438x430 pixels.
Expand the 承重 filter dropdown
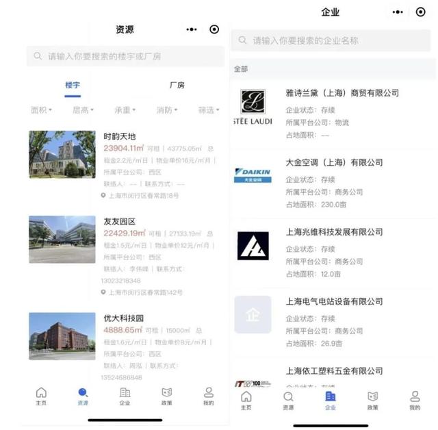pos(125,110)
